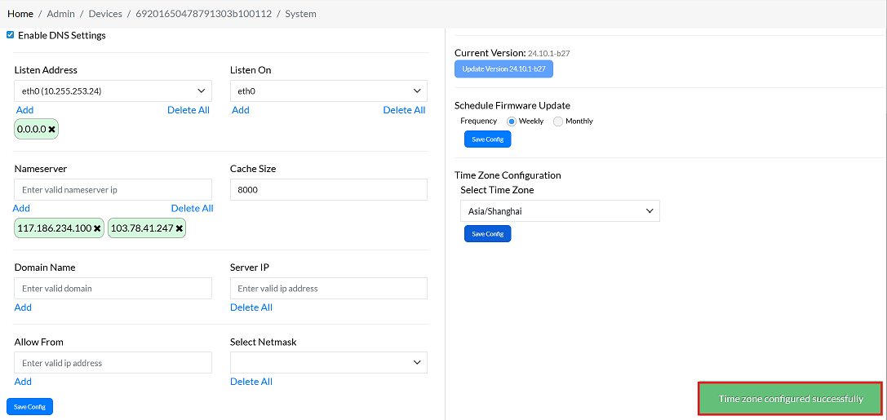
Task: Click Add under Nameserver field
Action: pyautogui.click(x=21, y=208)
